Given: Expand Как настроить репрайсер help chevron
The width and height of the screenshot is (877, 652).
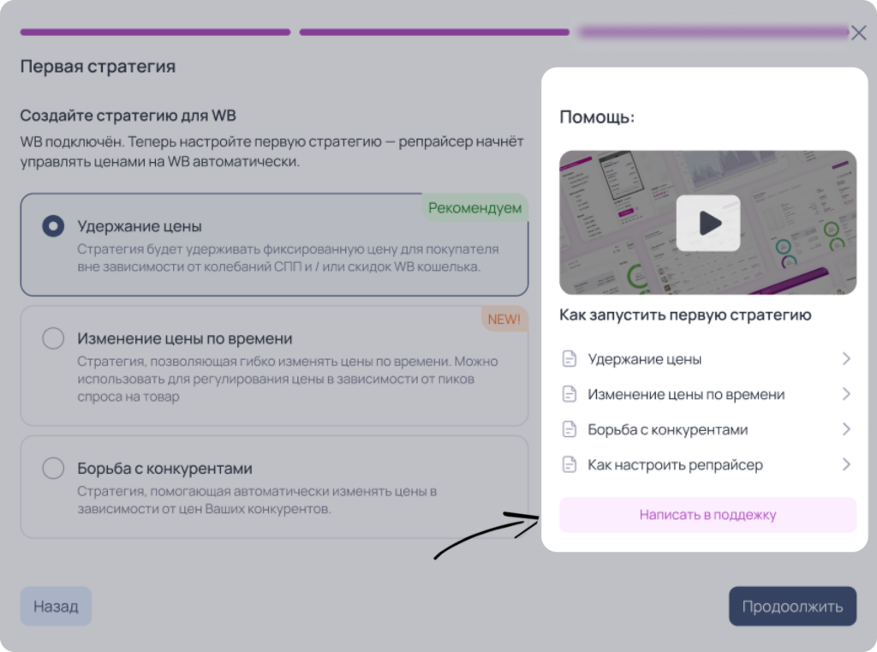Looking at the screenshot, I should [846, 464].
